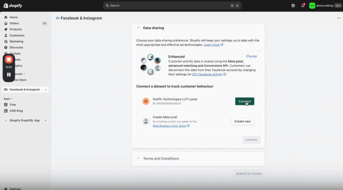The height and width of the screenshot is (190, 343).
Task: Click the Shopify logo in top bar
Action: 13,6
